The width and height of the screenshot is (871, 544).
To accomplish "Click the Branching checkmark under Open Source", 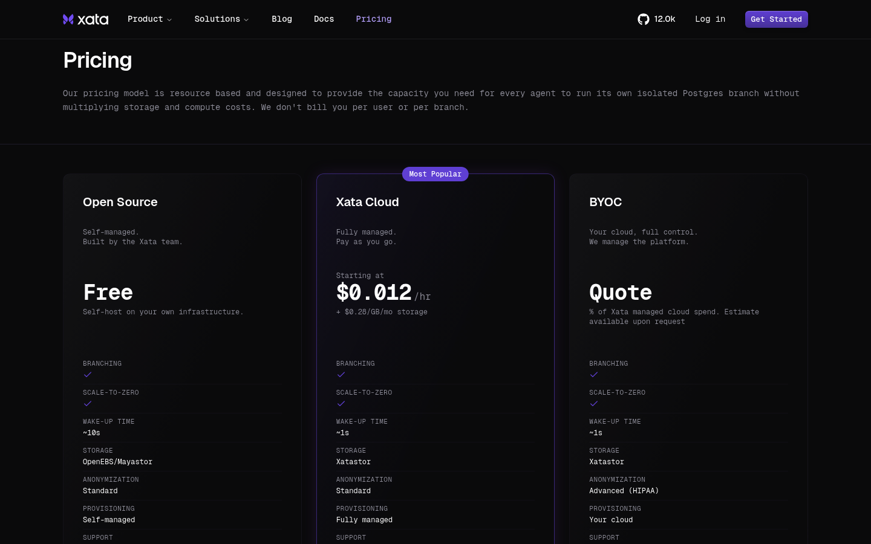I will tap(88, 375).
